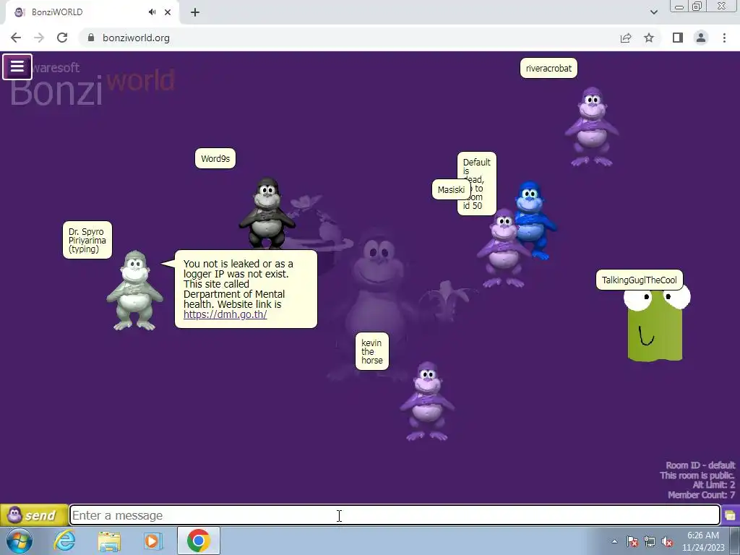The width and height of the screenshot is (740, 555).
Task: Select the BonziWORLD tab
Action: (92, 12)
